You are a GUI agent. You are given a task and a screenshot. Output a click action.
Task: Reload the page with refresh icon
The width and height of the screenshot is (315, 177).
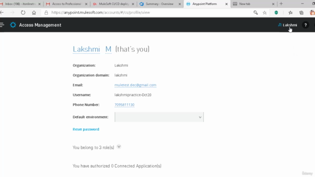[x=23, y=13]
